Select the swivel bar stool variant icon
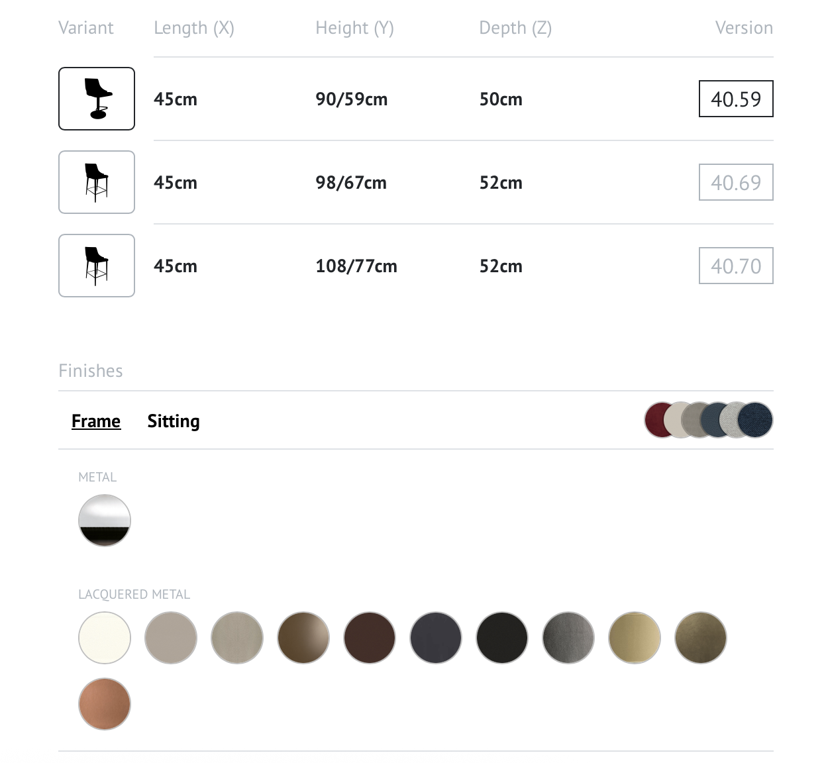The image size is (824, 763). [97, 99]
